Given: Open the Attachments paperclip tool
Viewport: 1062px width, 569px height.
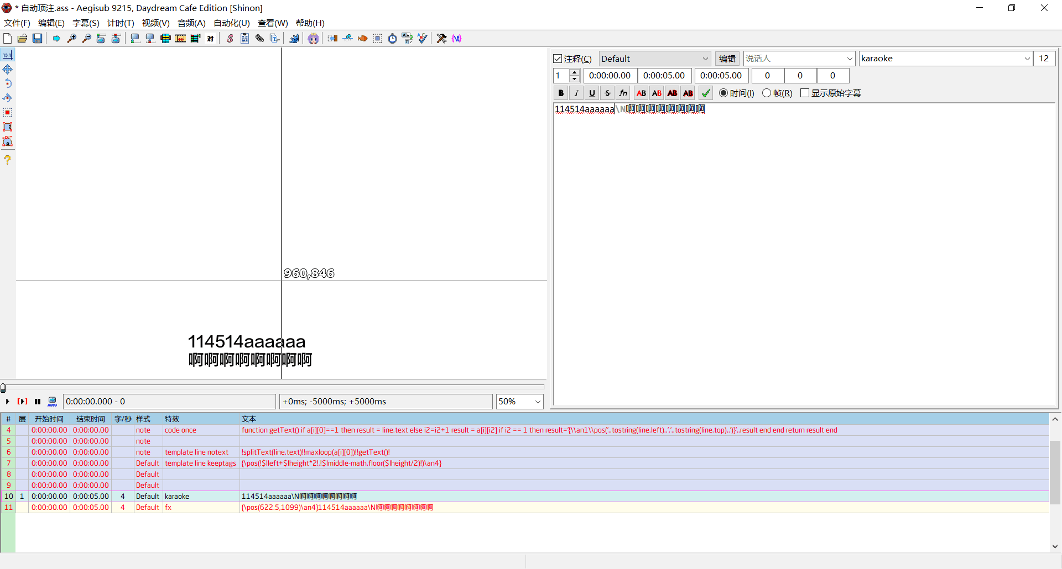Looking at the screenshot, I should pyautogui.click(x=259, y=38).
